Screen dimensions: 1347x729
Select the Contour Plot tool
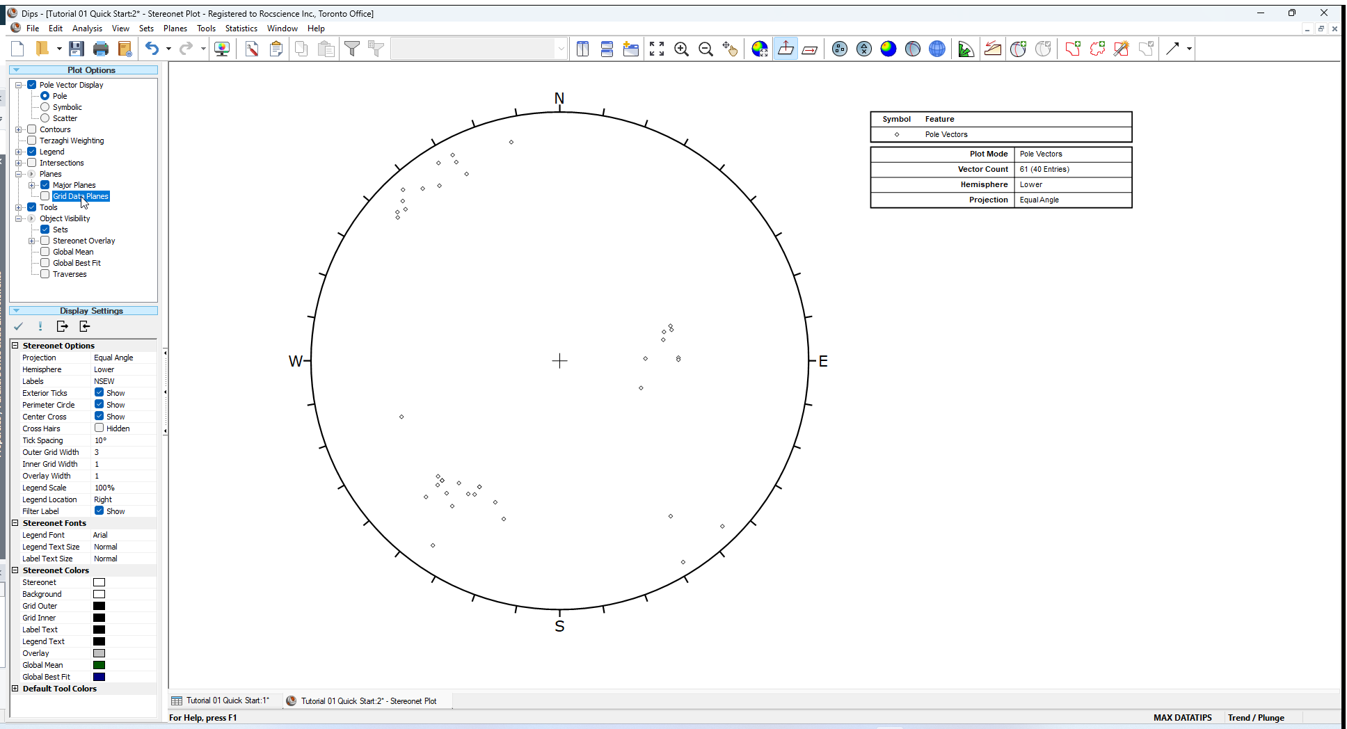click(888, 49)
